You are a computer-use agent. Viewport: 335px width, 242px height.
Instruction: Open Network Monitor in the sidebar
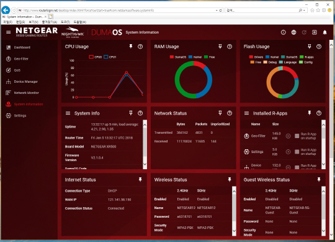pos(22,93)
